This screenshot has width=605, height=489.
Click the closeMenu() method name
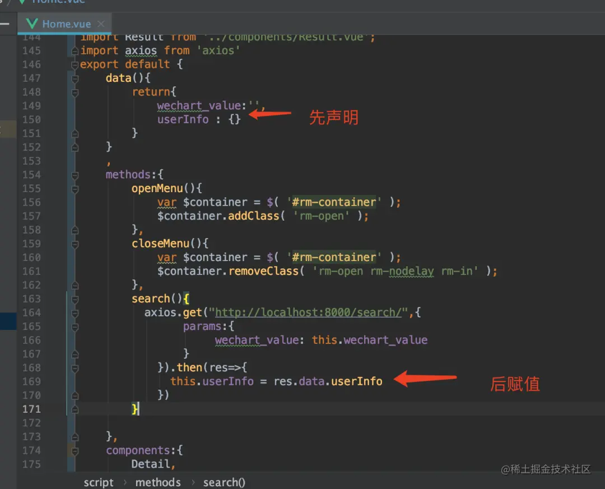tap(161, 244)
